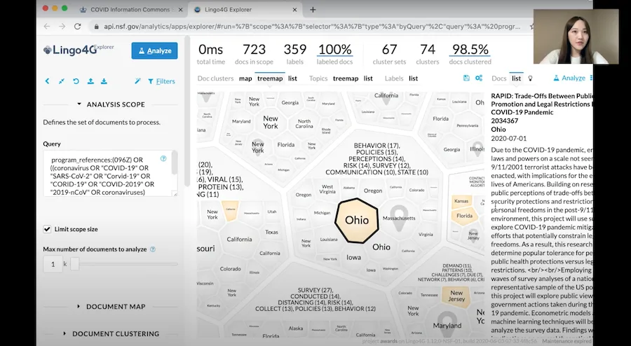Click the RAPID: Trade-Offs document title
The height and width of the screenshot is (346, 631).
click(x=542, y=104)
